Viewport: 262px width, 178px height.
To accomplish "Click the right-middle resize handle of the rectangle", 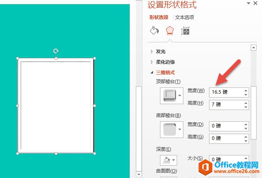I will 95,106.
